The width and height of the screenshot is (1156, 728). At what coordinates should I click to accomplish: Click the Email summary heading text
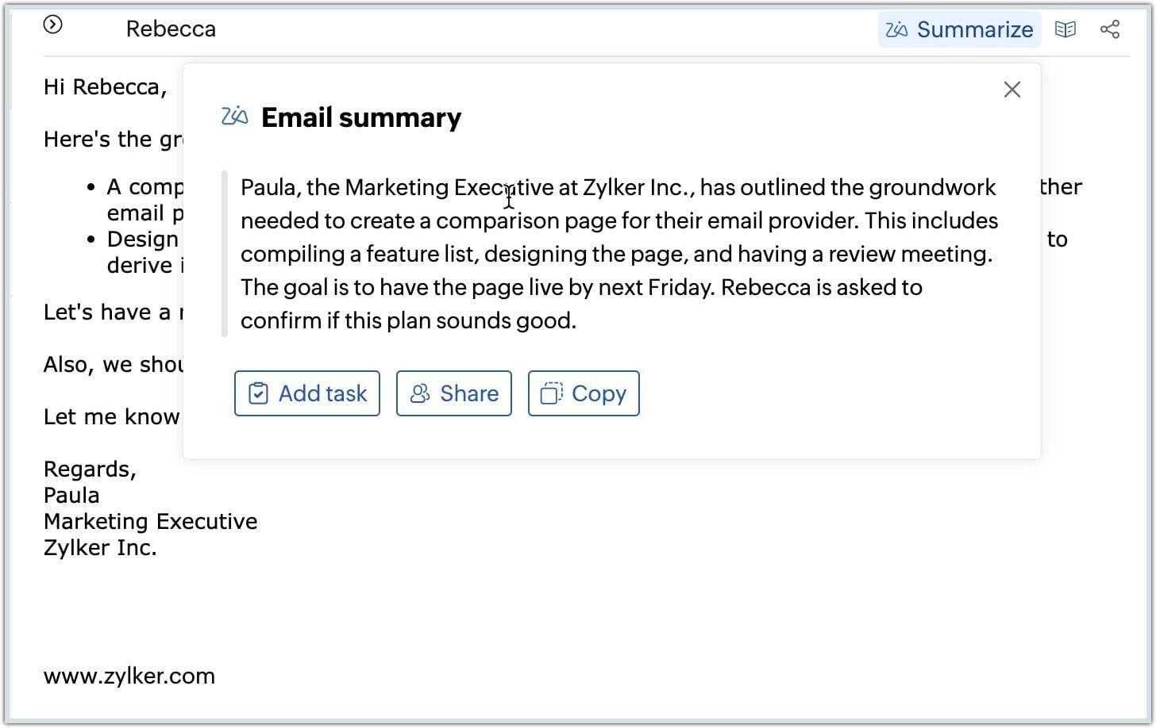pos(361,117)
